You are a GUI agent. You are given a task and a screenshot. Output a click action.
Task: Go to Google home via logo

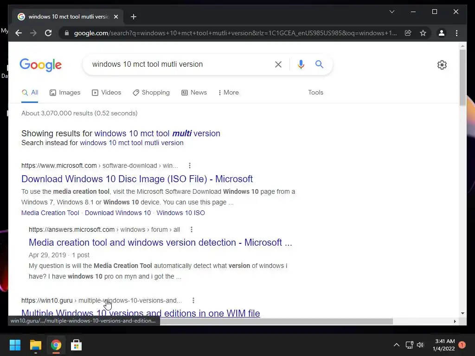[x=41, y=65]
